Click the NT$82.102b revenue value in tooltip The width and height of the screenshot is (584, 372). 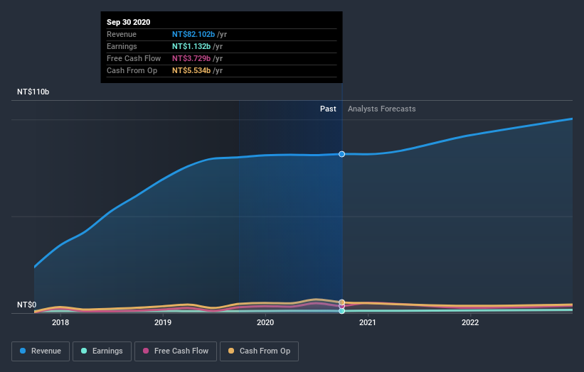tap(193, 34)
